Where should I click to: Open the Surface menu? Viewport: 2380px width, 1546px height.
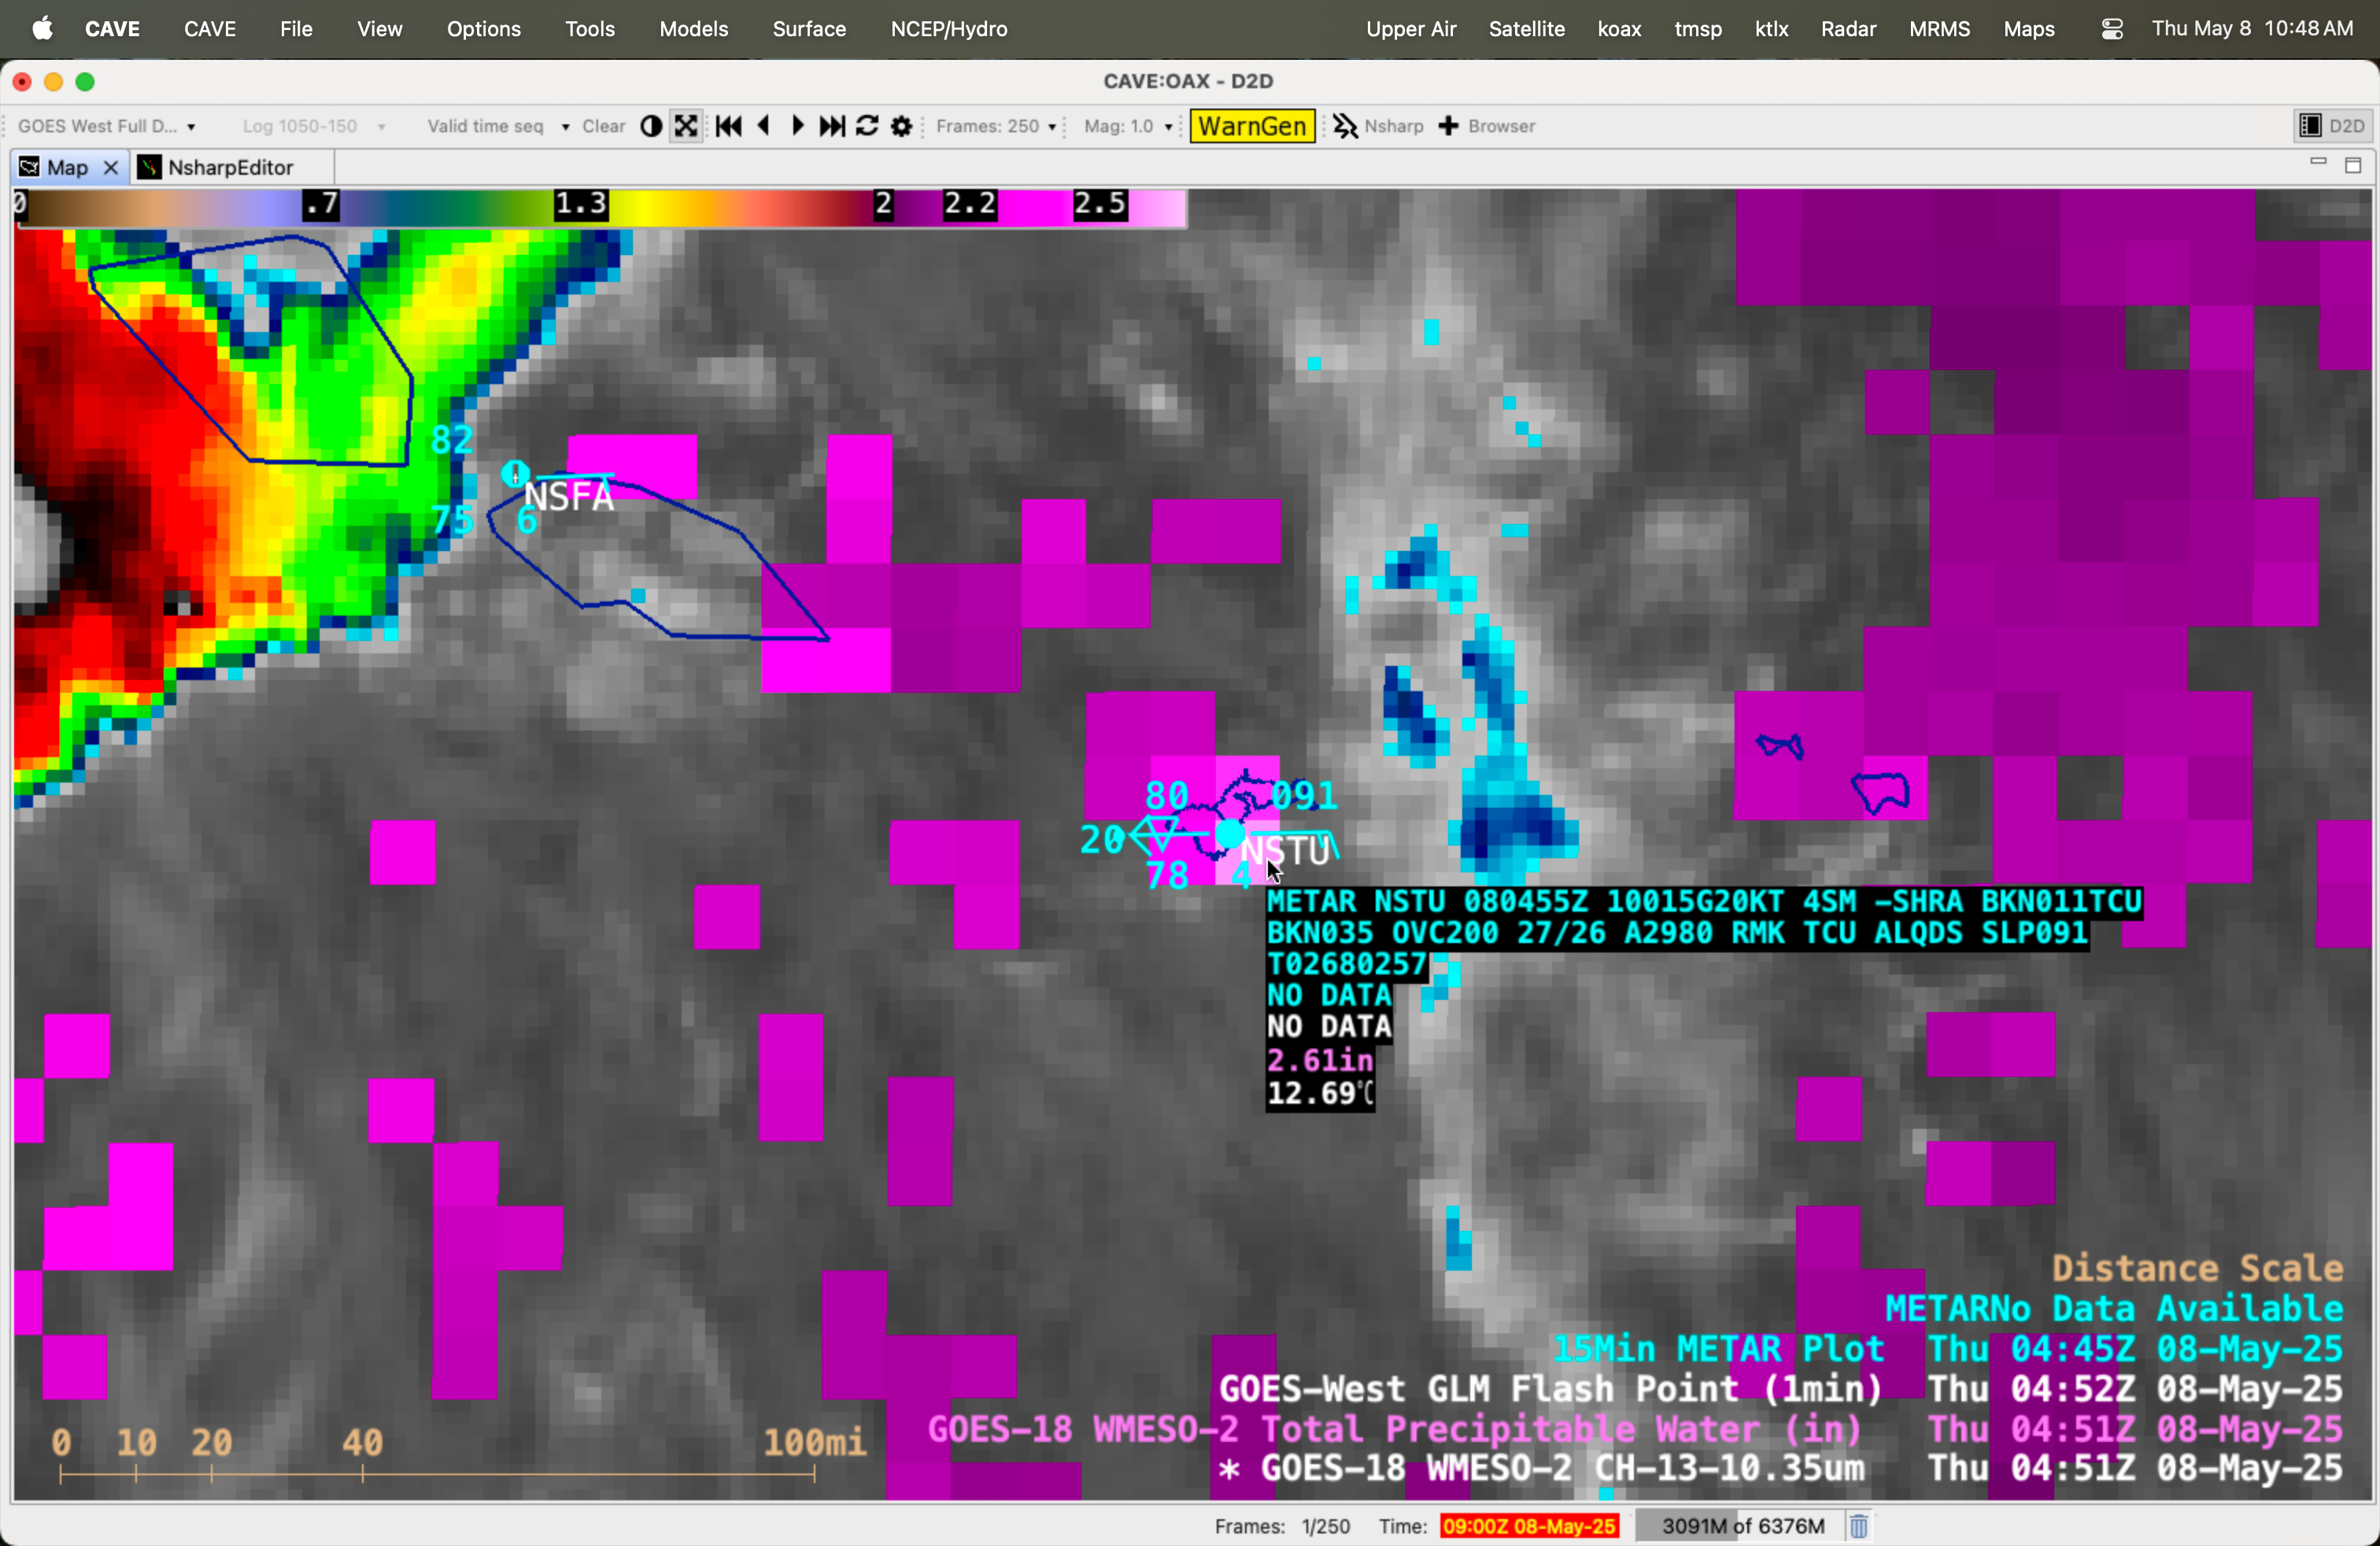pyautogui.click(x=809, y=29)
